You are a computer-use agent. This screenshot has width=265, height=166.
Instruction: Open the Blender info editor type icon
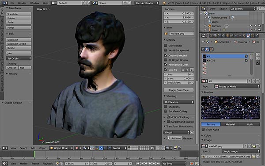4,3
